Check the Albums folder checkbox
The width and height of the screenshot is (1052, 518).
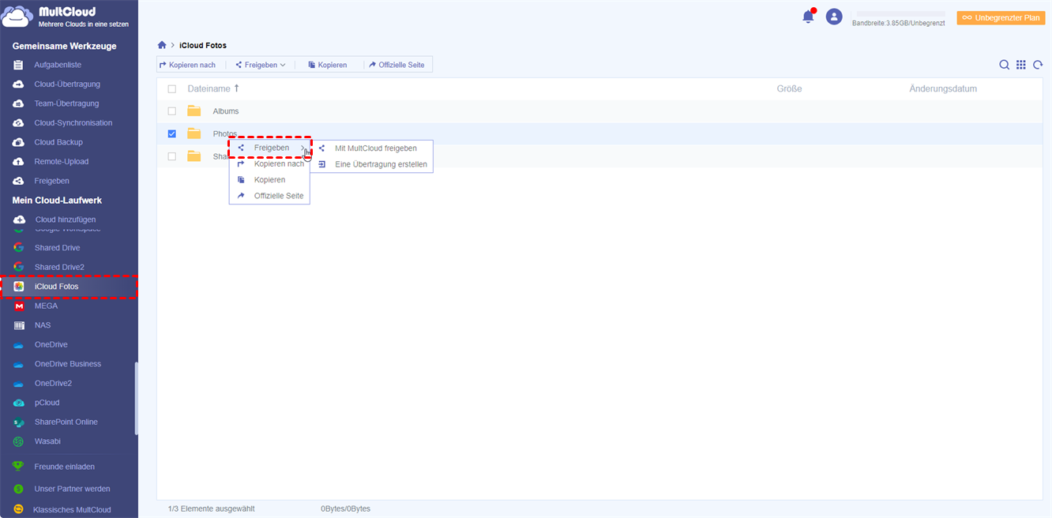(x=172, y=111)
